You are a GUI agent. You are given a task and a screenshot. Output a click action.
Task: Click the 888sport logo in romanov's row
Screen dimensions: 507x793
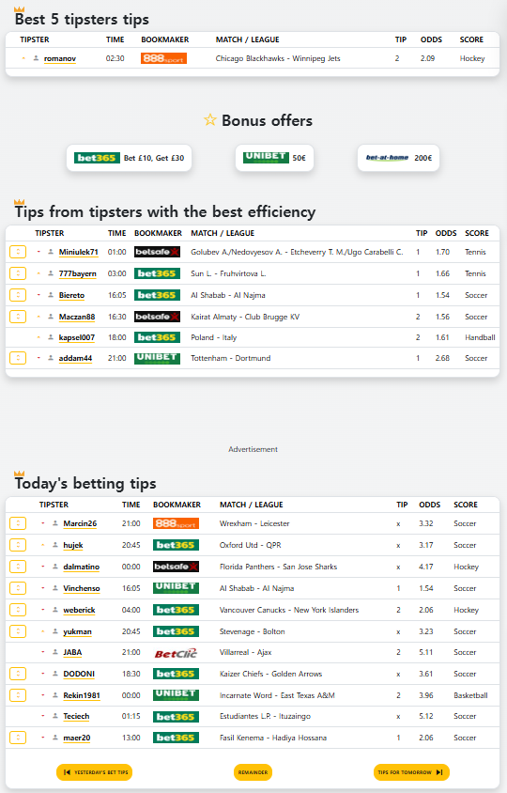point(163,58)
